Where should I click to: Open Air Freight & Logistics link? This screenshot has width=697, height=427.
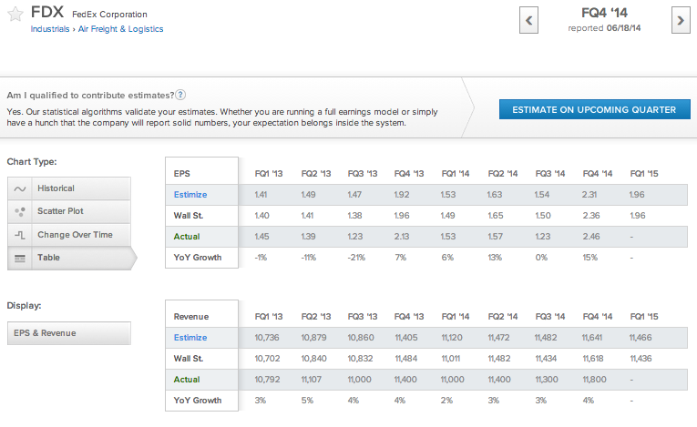pos(120,29)
